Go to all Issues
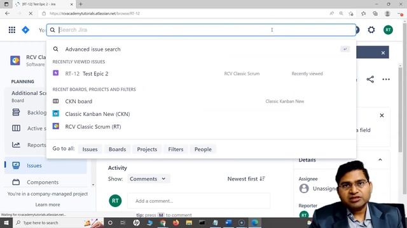 (90, 149)
